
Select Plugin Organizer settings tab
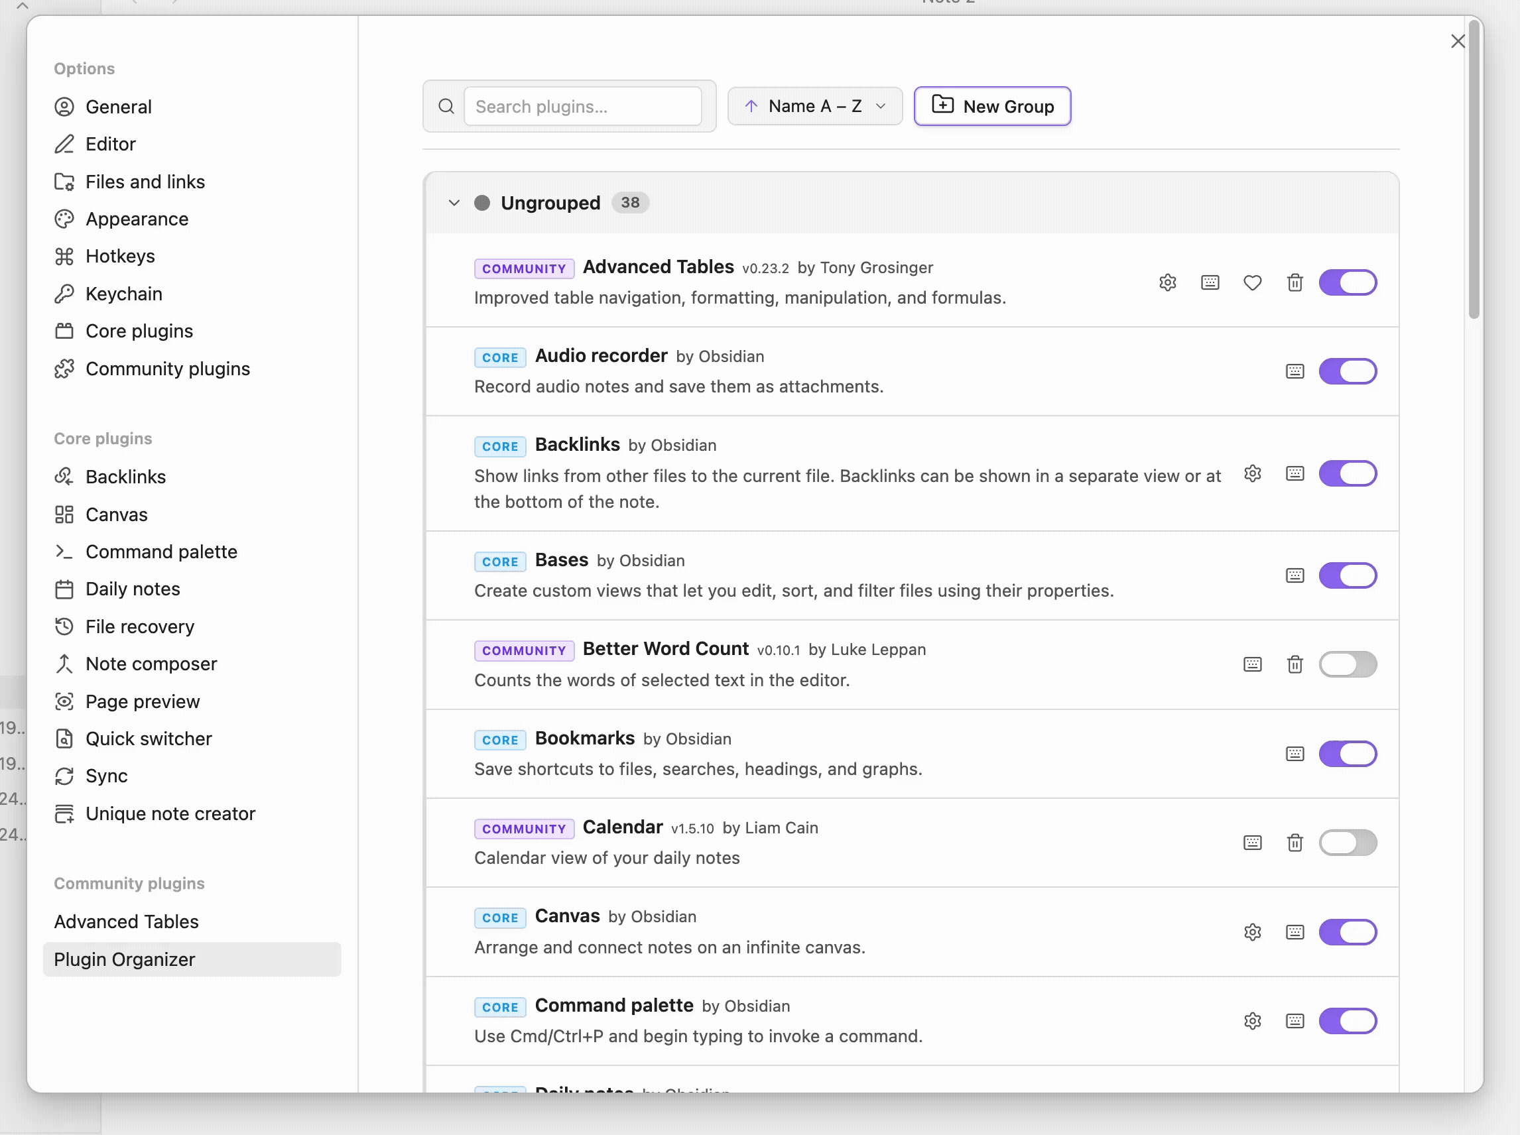[192, 960]
